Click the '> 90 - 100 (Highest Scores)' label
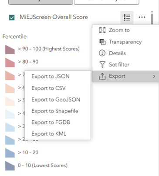The image size is (159, 176). [49, 49]
